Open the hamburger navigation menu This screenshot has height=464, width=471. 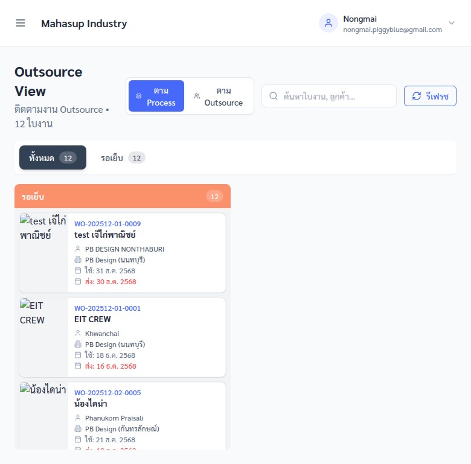click(21, 23)
